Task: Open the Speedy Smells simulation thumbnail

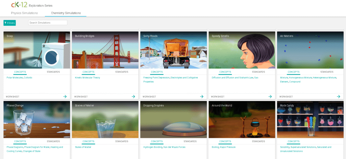Action: click(242, 50)
